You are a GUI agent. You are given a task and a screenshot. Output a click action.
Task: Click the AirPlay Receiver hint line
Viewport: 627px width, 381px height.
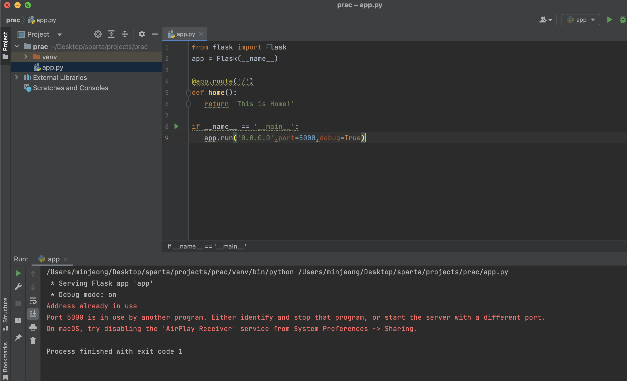(x=232, y=329)
